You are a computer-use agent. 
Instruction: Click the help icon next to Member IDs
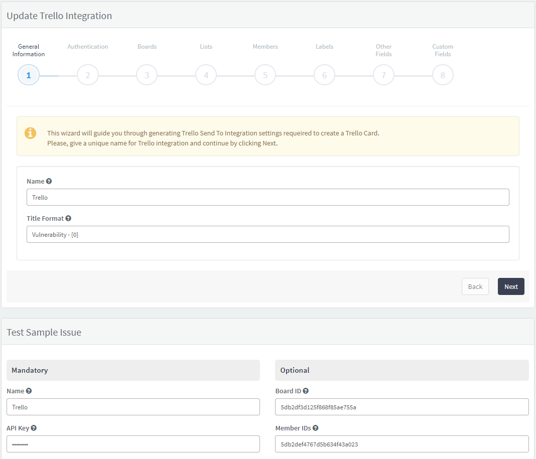pyautogui.click(x=316, y=428)
